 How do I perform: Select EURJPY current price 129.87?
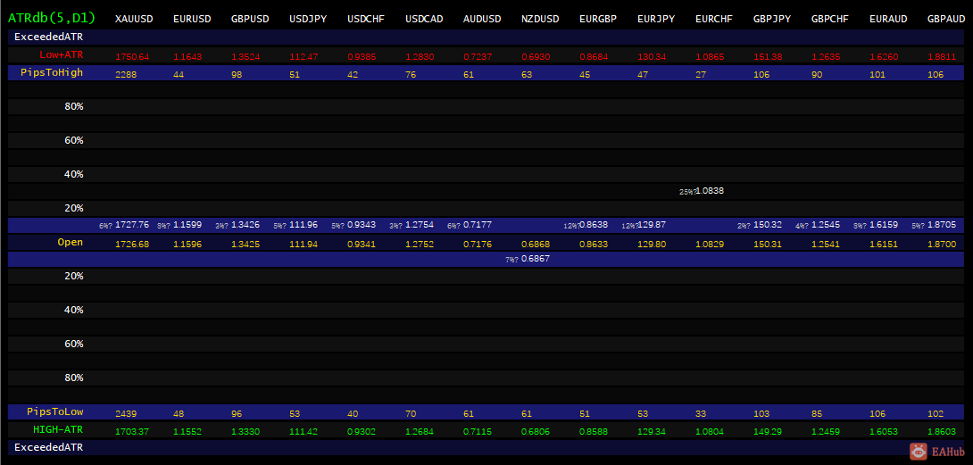tap(653, 225)
